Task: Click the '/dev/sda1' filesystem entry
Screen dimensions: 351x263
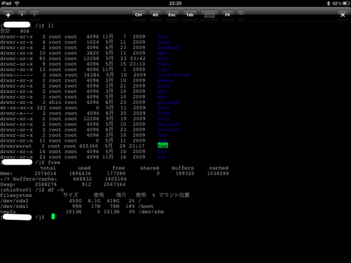Action: pos(14,206)
